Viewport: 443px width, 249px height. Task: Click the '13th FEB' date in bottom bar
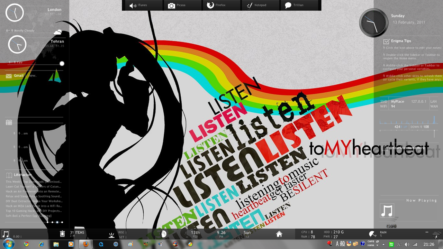pos(195,234)
